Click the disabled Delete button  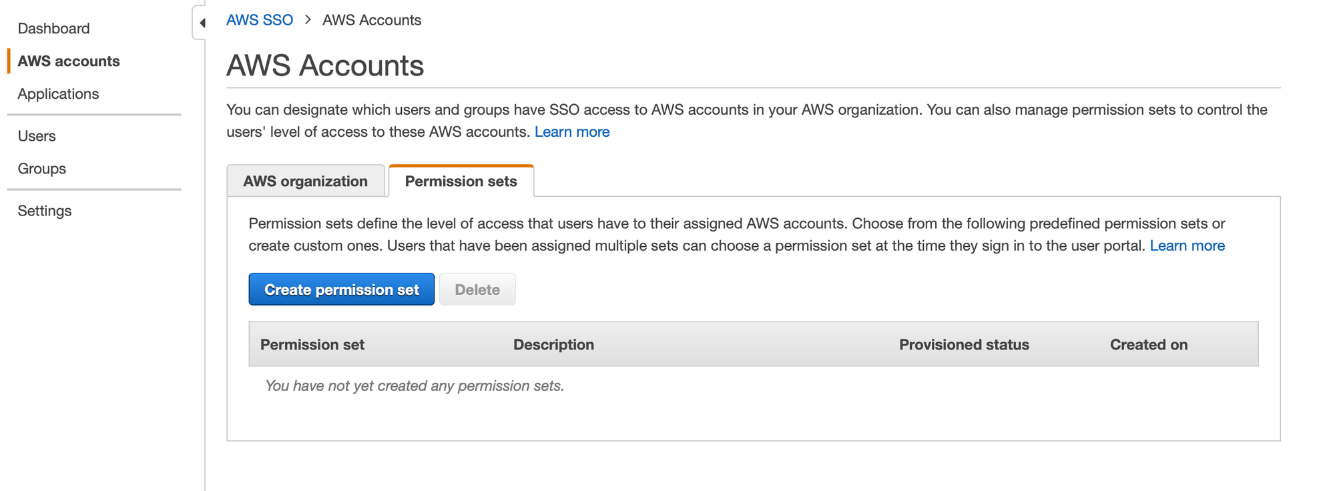477,290
